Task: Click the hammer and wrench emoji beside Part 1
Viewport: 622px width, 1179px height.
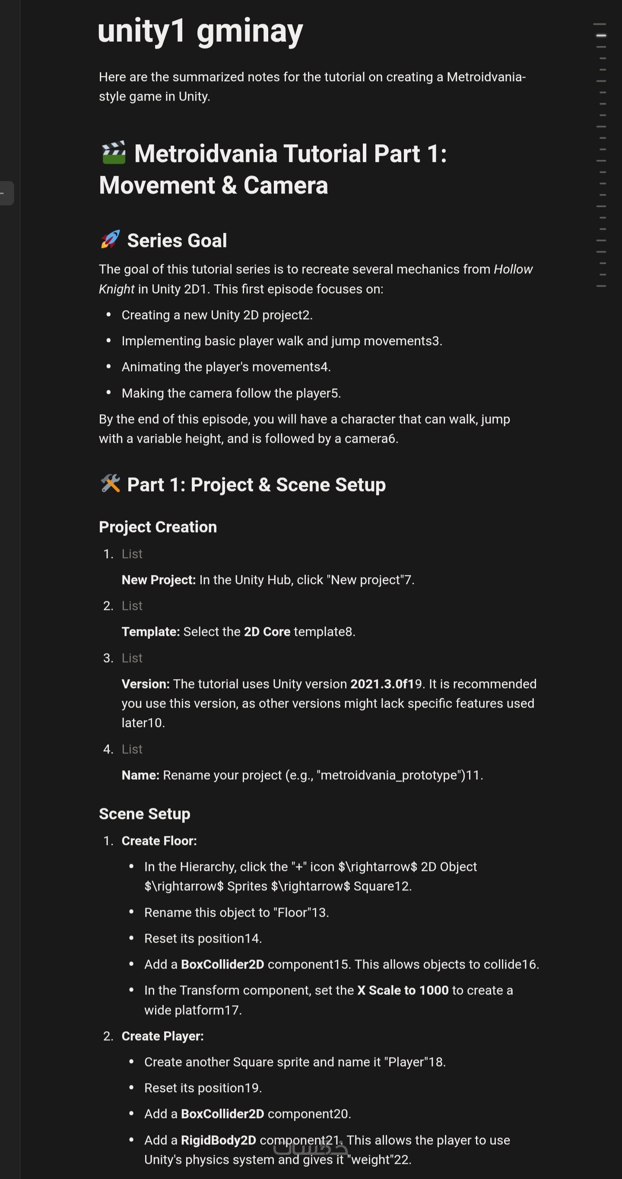Action: (110, 483)
